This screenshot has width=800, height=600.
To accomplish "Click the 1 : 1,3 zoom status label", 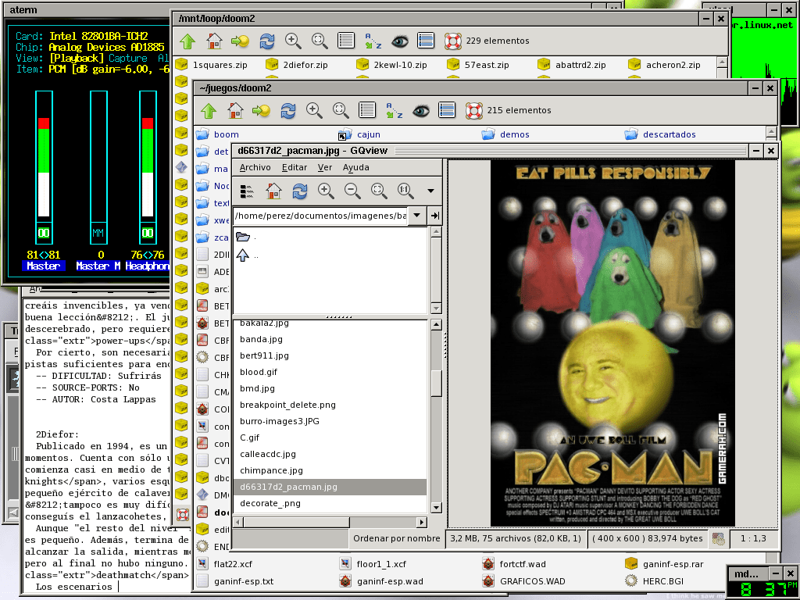I will click(753, 538).
